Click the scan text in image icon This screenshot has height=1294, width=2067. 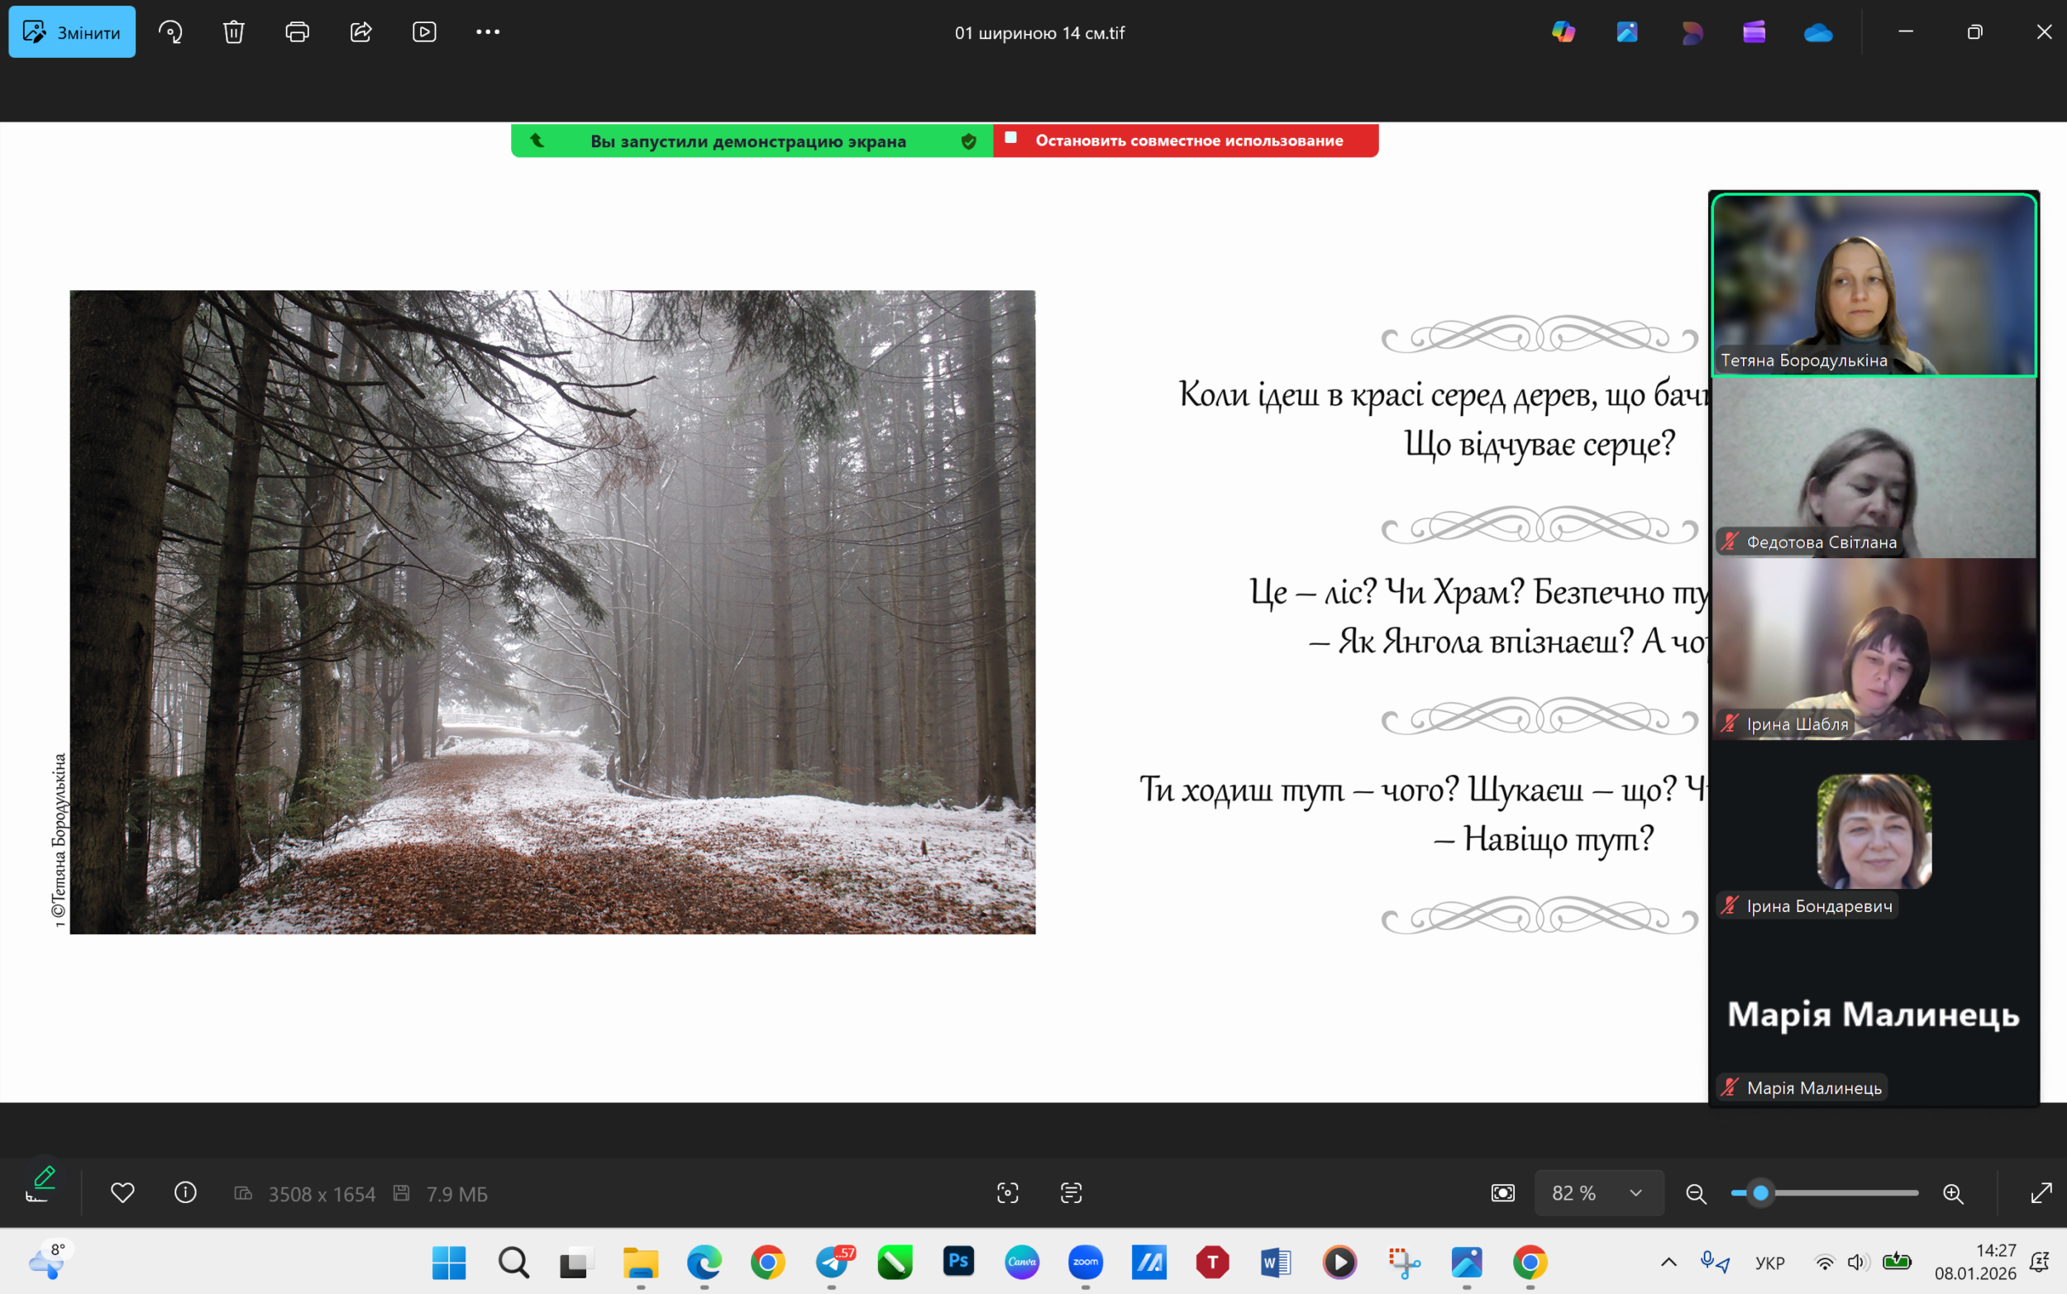pyautogui.click(x=1072, y=1193)
